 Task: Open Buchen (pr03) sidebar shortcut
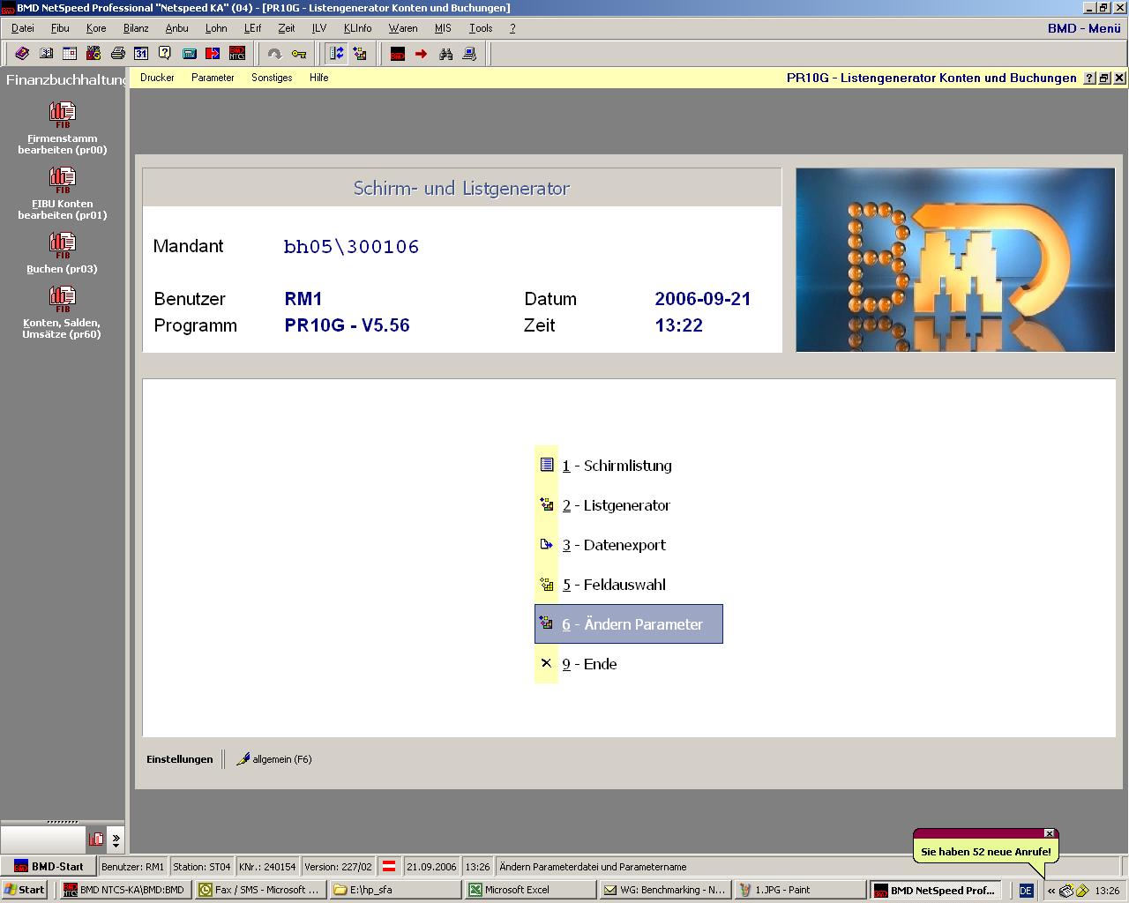(63, 253)
